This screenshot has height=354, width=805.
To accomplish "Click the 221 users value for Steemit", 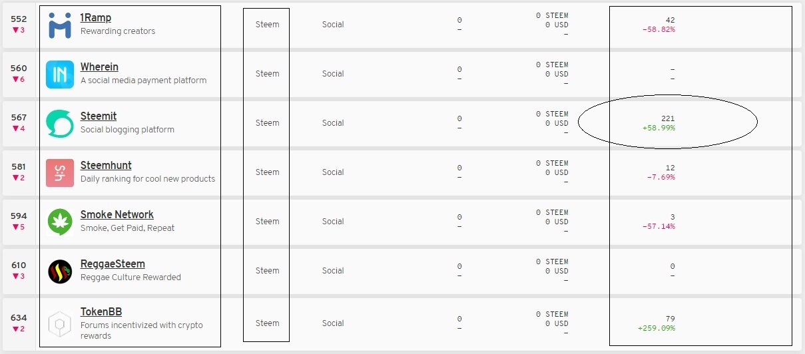I will point(668,118).
